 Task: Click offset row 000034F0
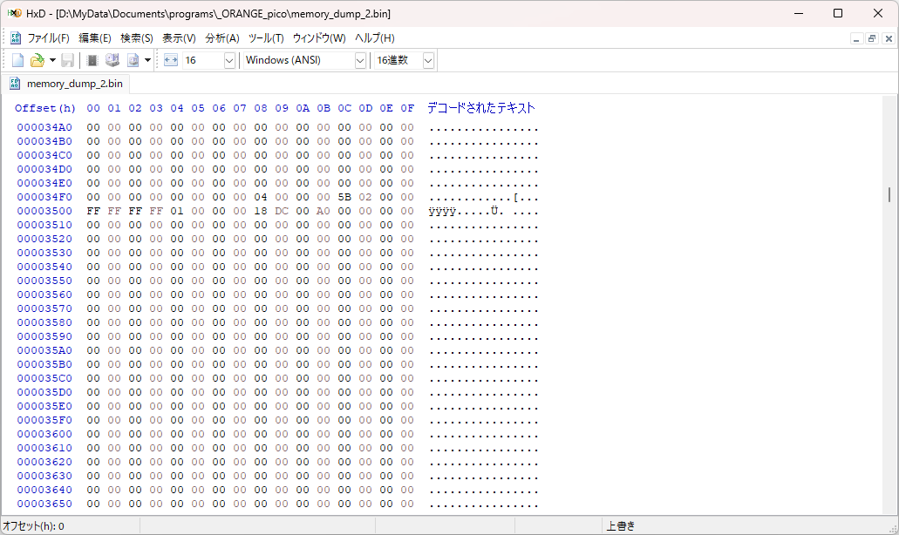(x=44, y=197)
